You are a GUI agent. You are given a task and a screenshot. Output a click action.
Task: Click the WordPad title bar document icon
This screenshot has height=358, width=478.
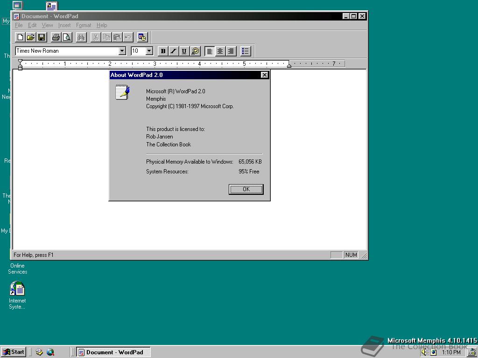(17, 16)
